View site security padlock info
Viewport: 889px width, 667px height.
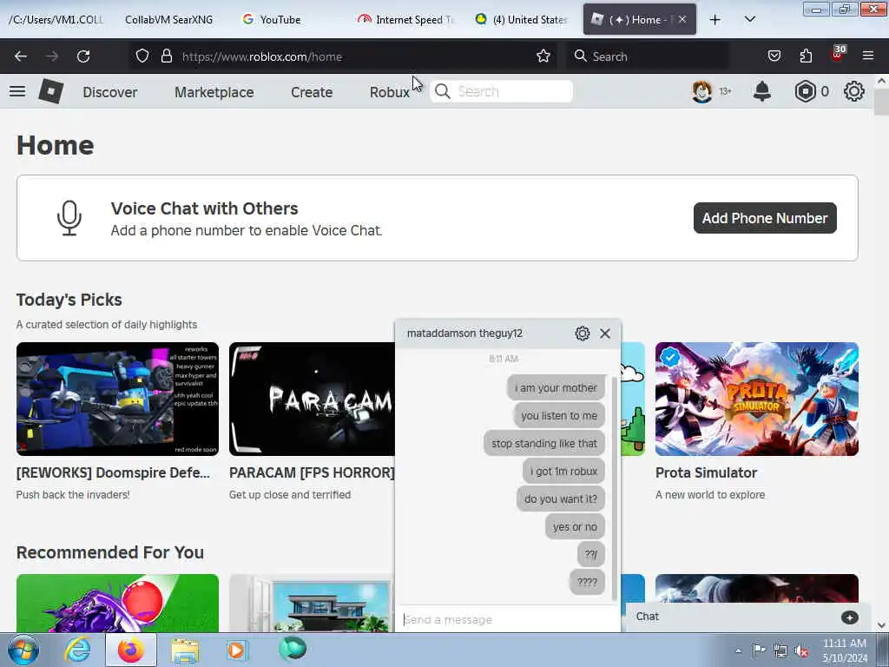[166, 56]
